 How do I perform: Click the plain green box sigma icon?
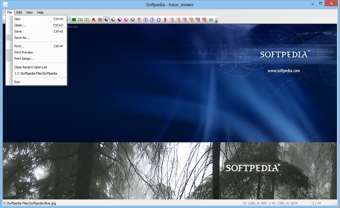(87, 20)
